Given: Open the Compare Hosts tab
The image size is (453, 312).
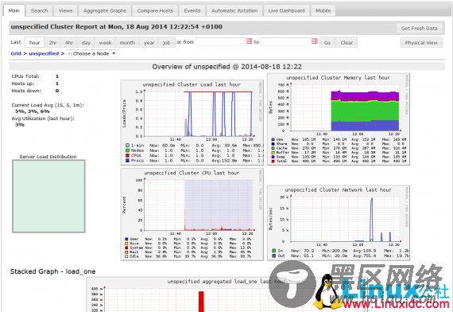Looking at the screenshot, I should click(155, 10).
